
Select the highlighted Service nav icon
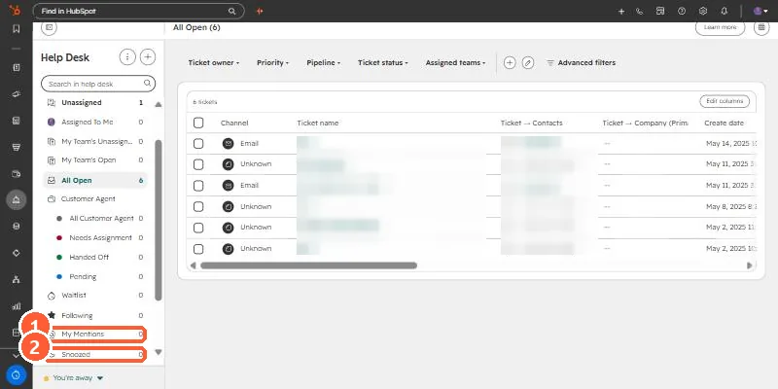[16, 200]
